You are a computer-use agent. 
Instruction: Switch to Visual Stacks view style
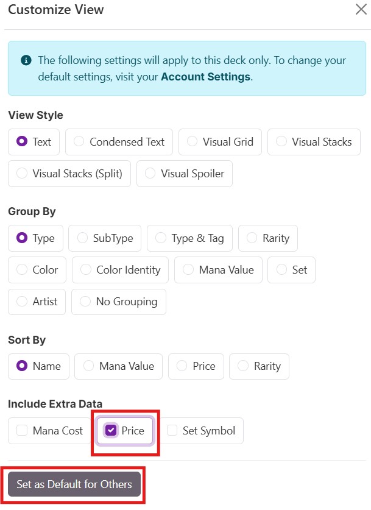pyautogui.click(x=314, y=142)
